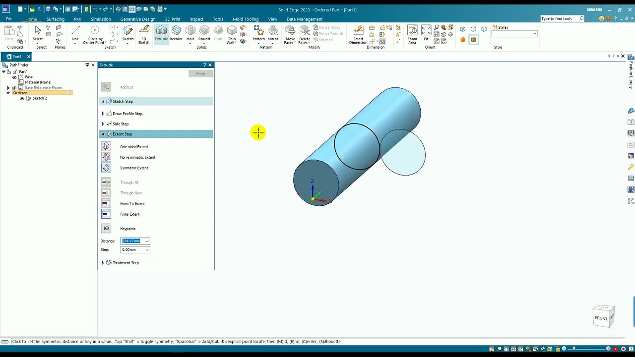The height and width of the screenshot is (357, 635).
Task: Click the Extrude panel help question mark
Action: [204, 65]
